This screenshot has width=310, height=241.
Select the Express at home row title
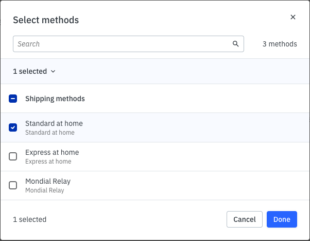[52, 153]
